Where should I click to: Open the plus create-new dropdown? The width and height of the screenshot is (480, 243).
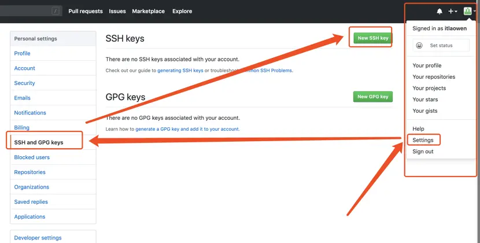pos(453,11)
